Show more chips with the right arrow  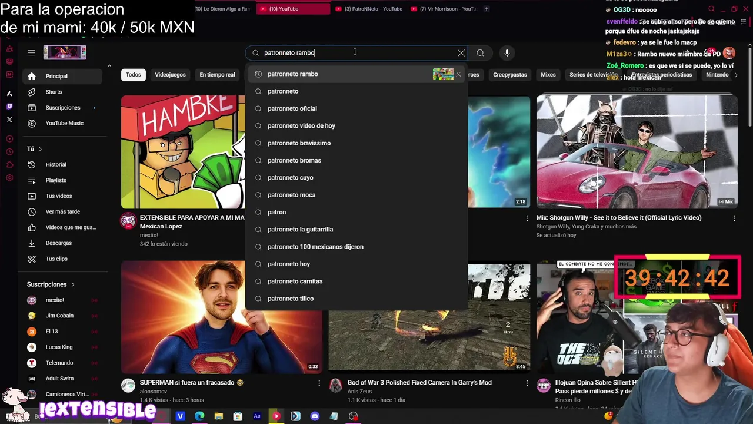click(736, 75)
